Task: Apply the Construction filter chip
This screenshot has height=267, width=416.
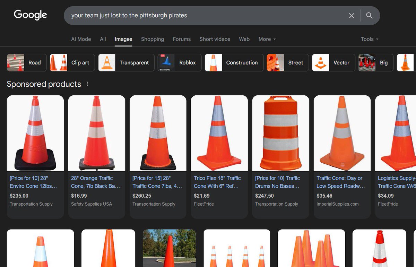Action: click(x=234, y=63)
